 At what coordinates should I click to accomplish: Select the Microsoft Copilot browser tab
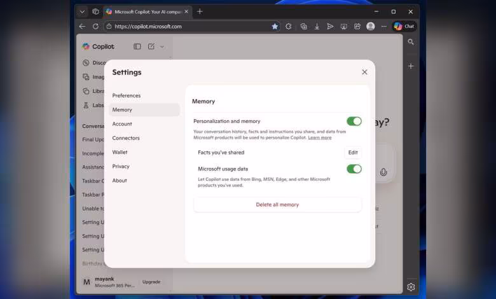click(148, 11)
